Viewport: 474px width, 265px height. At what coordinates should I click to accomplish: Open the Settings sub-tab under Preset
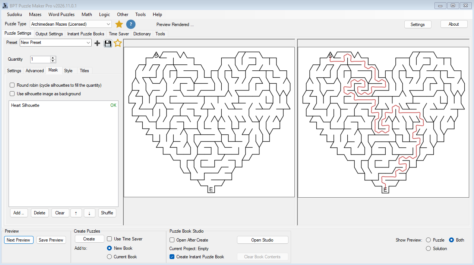tap(14, 71)
